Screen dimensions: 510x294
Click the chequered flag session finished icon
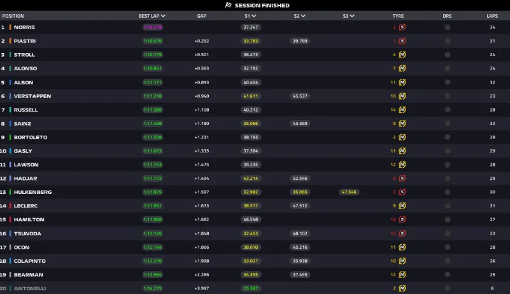click(229, 5)
